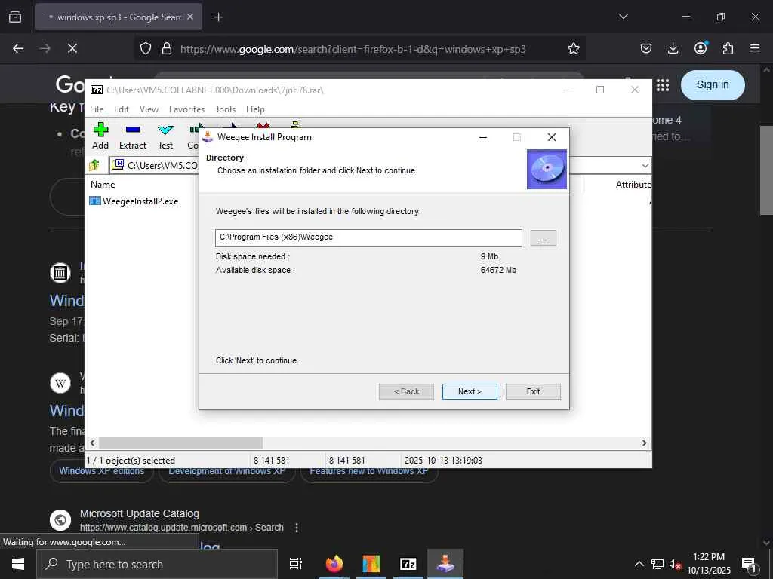Click the network tray icon
This screenshot has width=773, height=579.
coord(658,564)
